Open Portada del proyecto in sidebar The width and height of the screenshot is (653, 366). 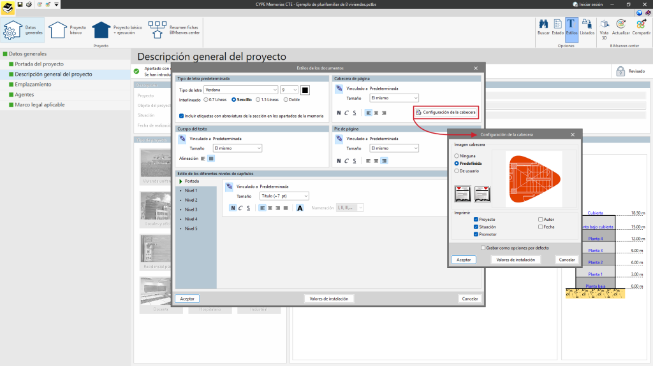click(x=39, y=64)
